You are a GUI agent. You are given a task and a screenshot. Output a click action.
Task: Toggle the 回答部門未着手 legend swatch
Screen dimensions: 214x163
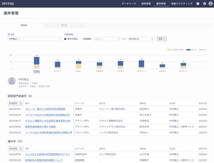pyautogui.click(x=169, y=50)
